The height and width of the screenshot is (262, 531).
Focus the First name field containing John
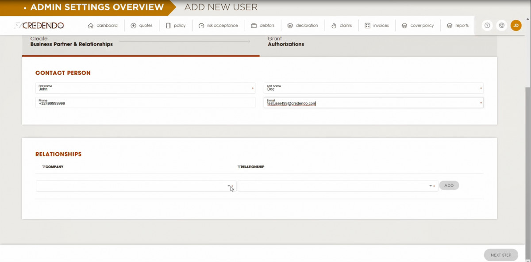[146, 88]
